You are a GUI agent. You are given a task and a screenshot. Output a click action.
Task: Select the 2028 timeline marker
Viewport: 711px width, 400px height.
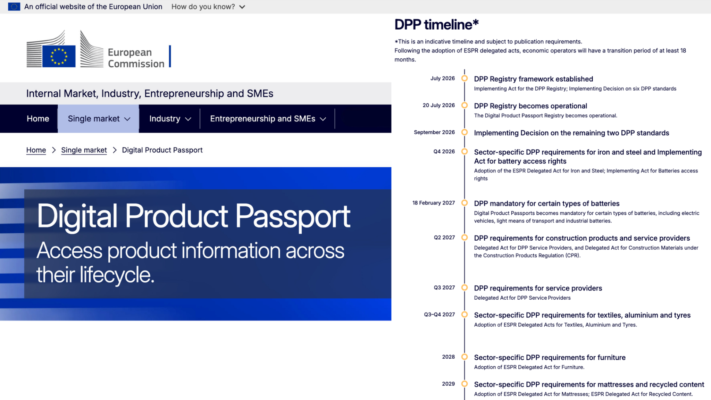(x=465, y=357)
